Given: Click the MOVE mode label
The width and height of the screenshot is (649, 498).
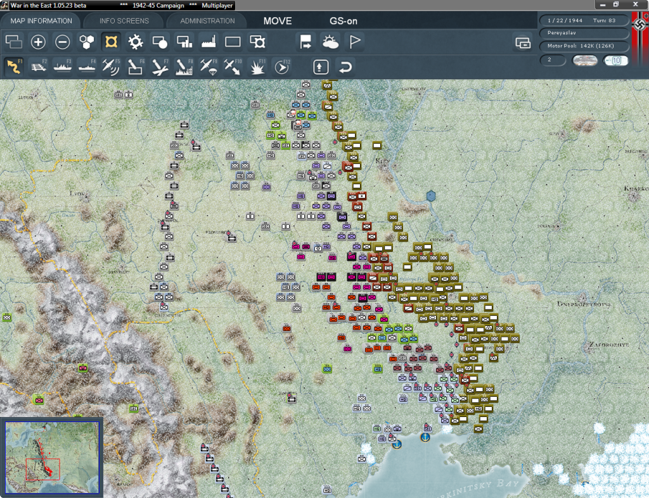Looking at the screenshot, I should pyautogui.click(x=278, y=21).
